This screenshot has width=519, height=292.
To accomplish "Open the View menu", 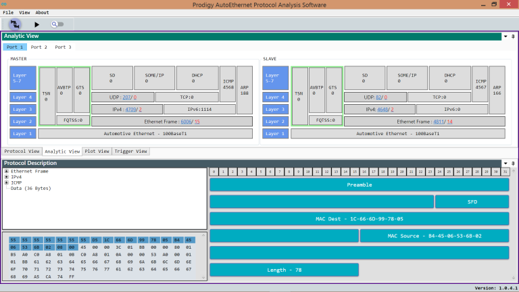I will 24,13.
